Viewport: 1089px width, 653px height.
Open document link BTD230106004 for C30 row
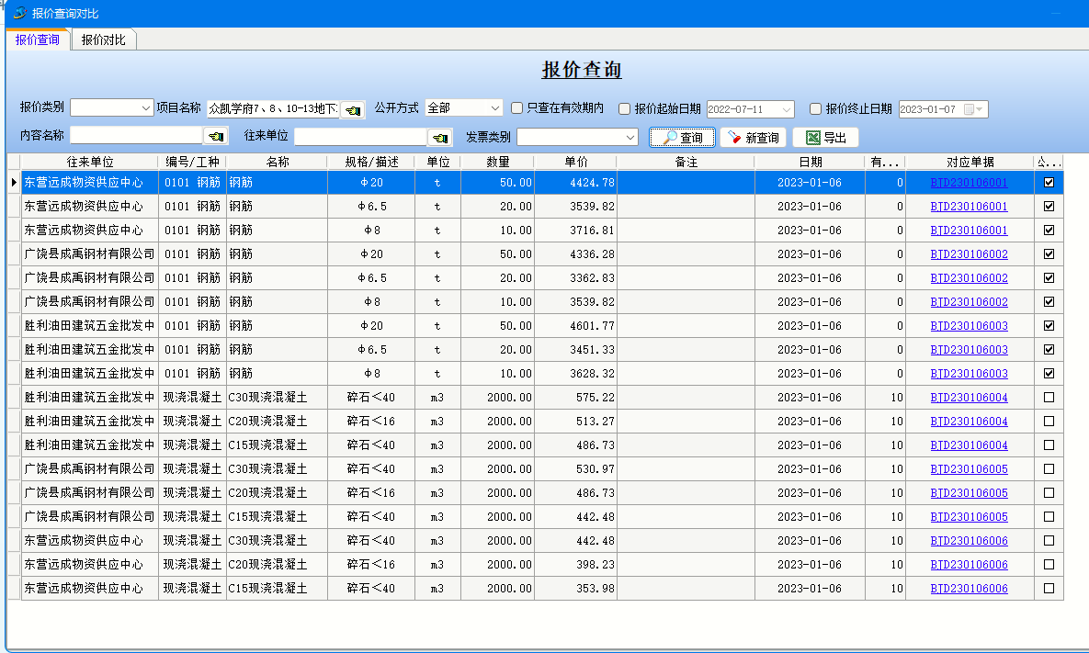coord(969,398)
